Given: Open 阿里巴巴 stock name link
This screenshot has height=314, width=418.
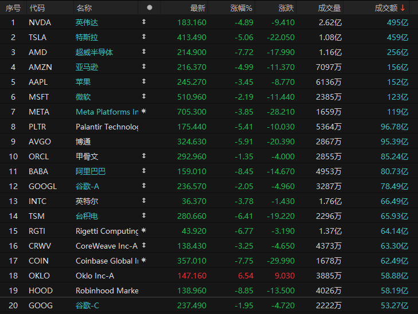Looking at the screenshot, I should (91, 171).
